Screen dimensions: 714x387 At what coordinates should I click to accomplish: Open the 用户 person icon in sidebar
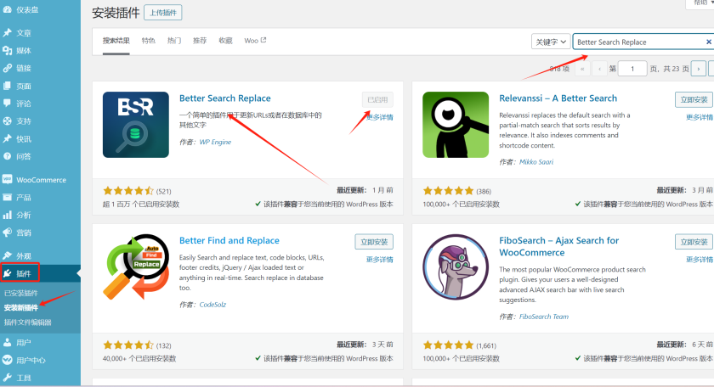[x=8, y=342]
